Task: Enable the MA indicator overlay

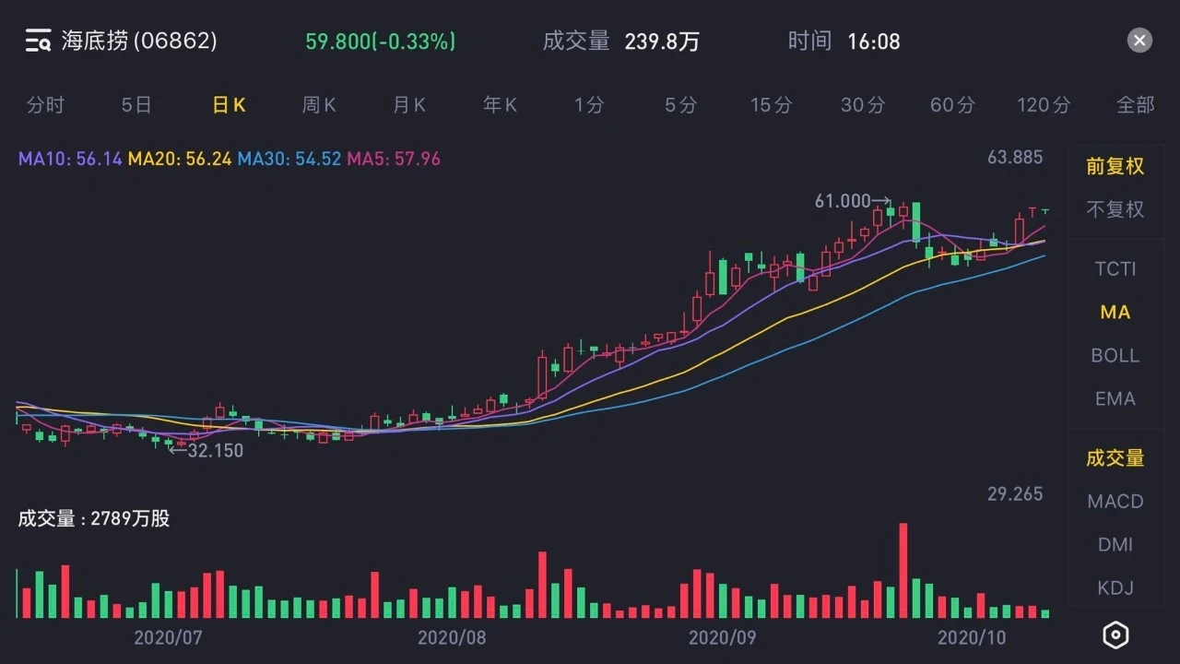Action: 1115,313
